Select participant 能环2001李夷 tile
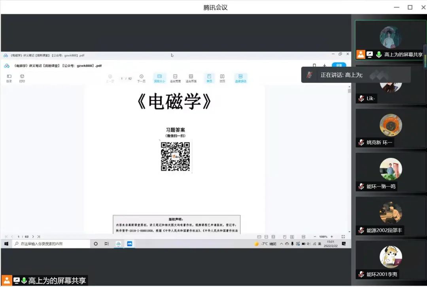The height and width of the screenshot is (287, 427). tap(391, 260)
